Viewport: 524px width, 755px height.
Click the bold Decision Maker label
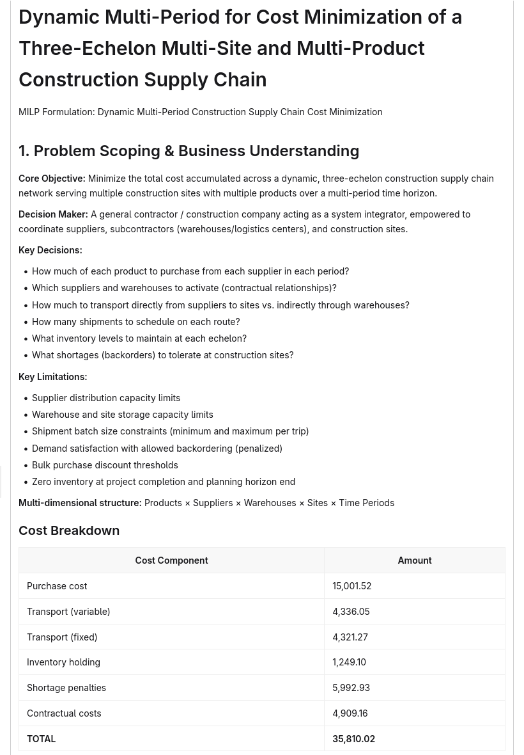click(x=54, y=214)
